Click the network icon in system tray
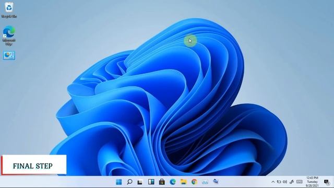 click(279, 182)
